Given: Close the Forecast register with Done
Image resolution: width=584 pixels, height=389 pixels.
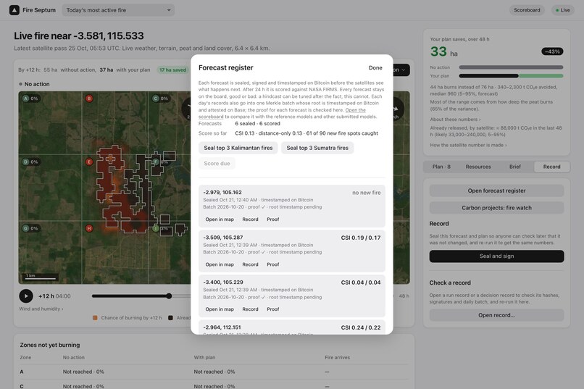Looking at the screenshot, I should [x=375, y=68].
